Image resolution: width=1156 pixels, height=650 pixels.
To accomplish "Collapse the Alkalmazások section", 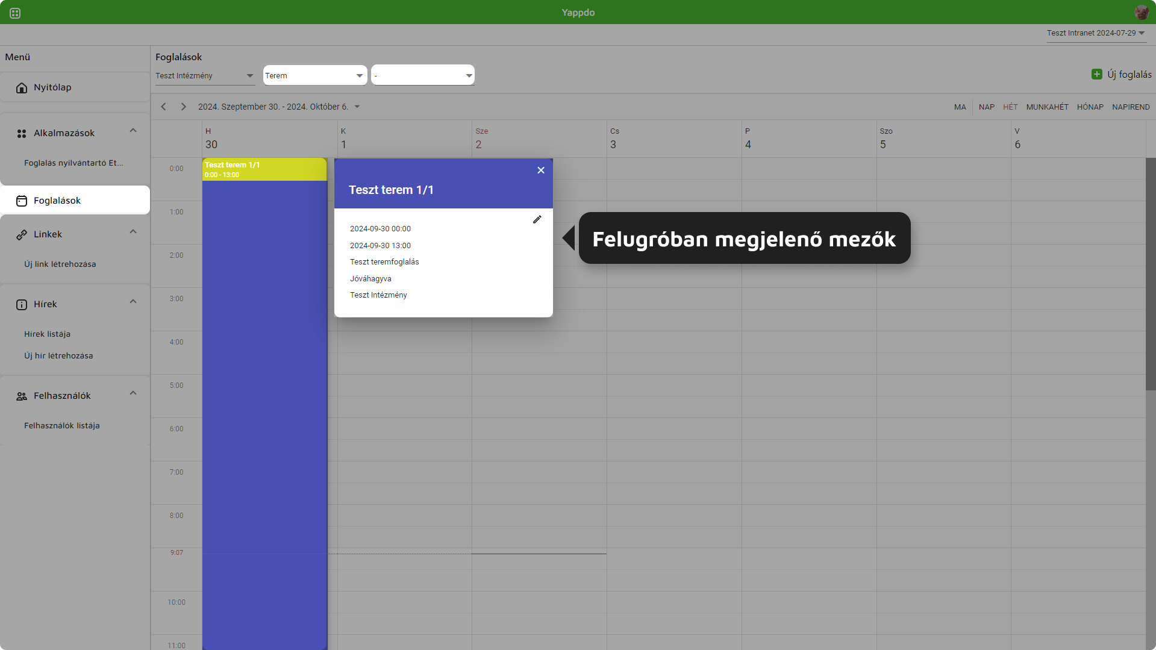I will 133,131.
